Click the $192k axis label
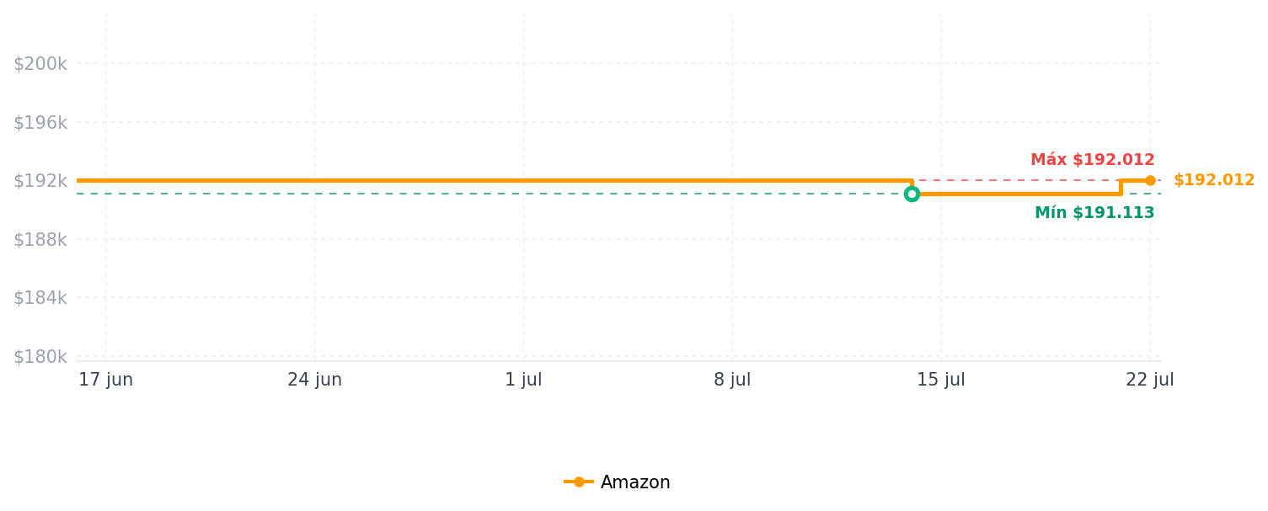 click(x=40, y=181)
